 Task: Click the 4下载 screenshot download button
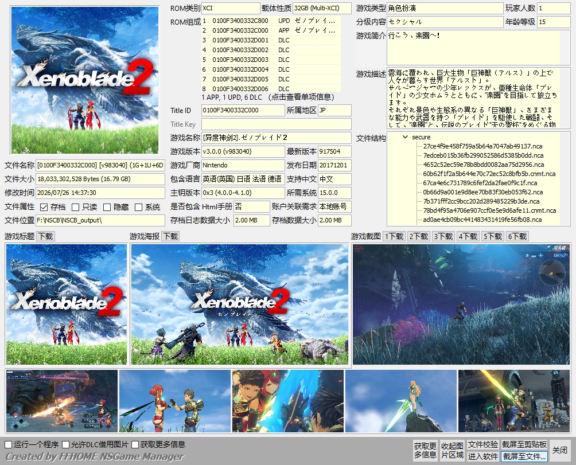468,236
